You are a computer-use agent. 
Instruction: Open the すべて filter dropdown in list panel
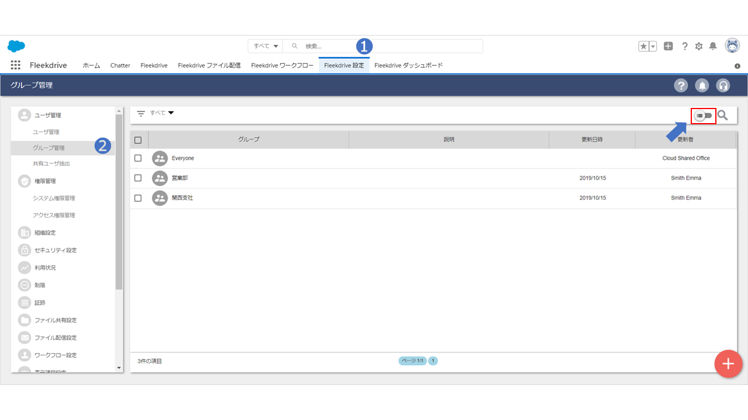point(162,113)
